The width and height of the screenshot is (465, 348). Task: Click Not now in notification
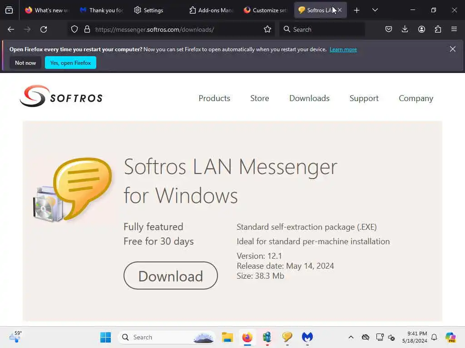pos(25,63)
